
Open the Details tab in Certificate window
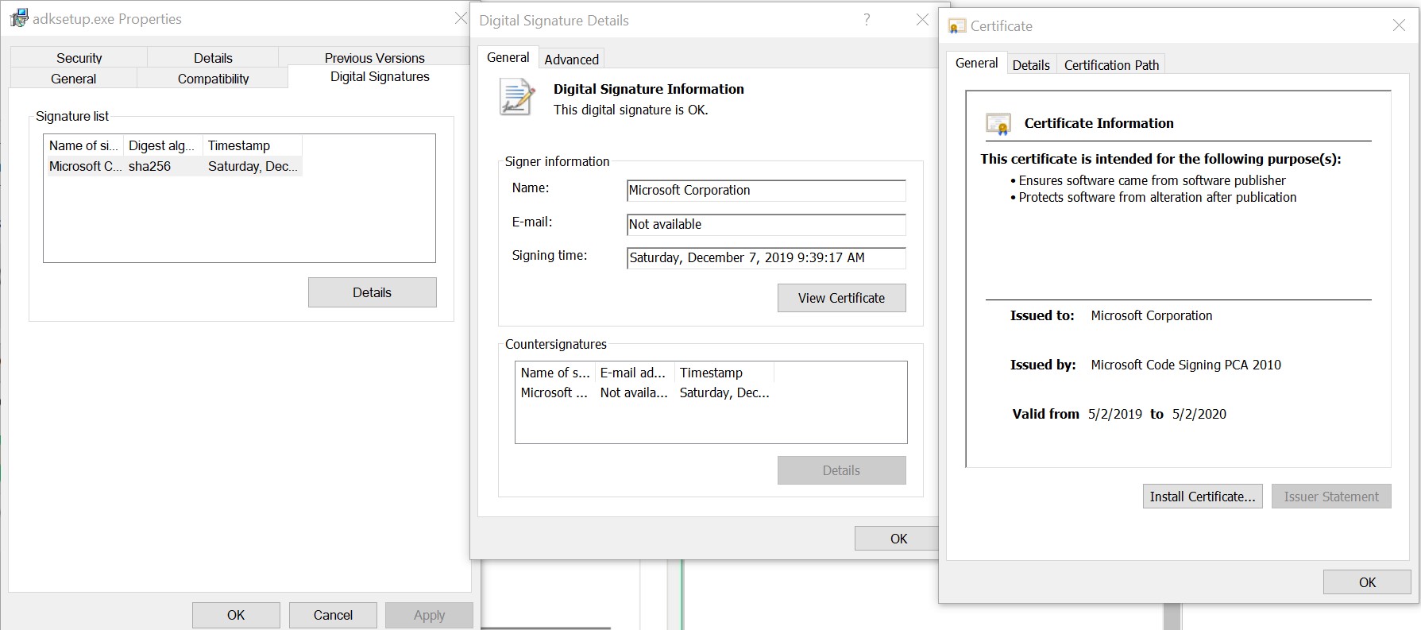(x=1031, y=65)
